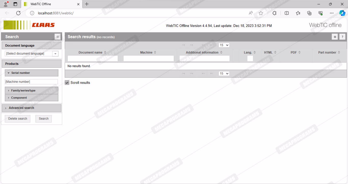The width and height of the screenshot is (348, 184).
Task: View site information icon in address bar
Action: point(32,13)
